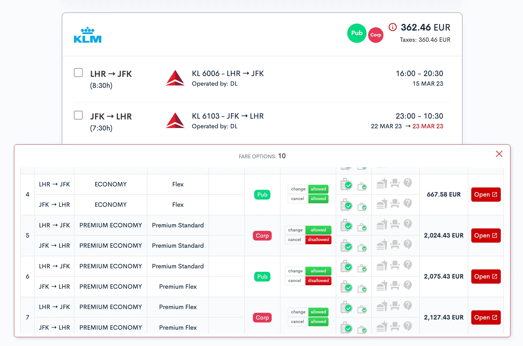523x346 pixels.
Task: Open the 667.58 EUR Economy Flex fare
Action: coord(485,195)
